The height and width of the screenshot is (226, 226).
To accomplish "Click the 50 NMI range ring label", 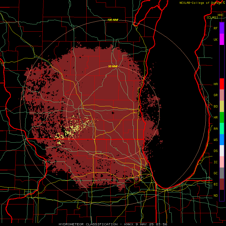I will 113,66.
